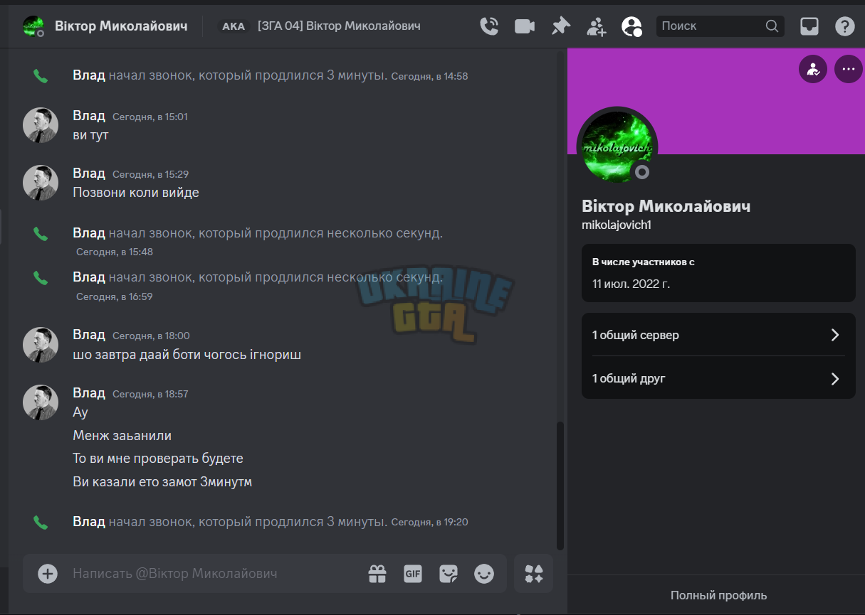
Task: Click the call icon at 19:20
Action: tap(41, 523)
